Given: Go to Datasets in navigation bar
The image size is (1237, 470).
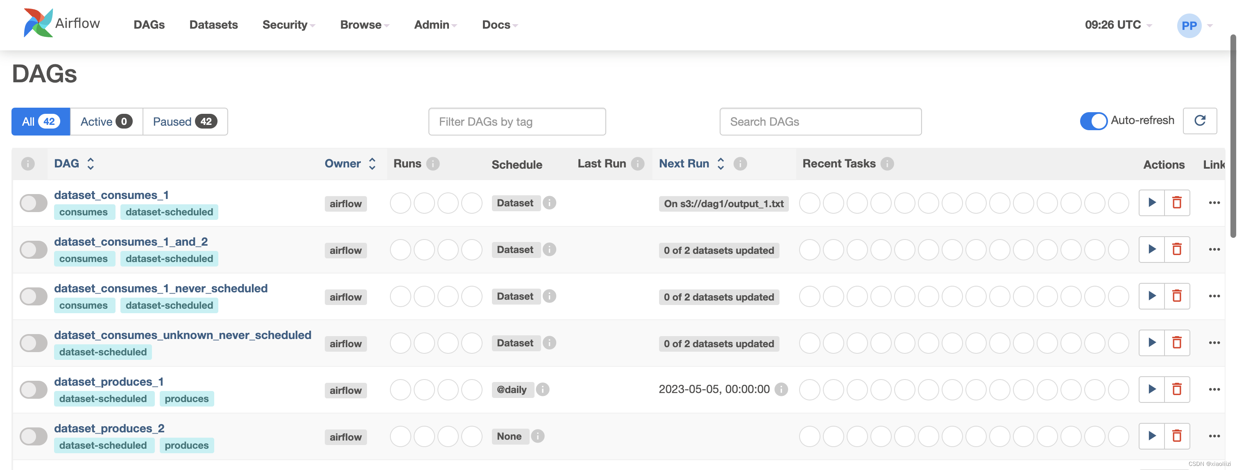Looking at the screenshot, I should [213, 25].
